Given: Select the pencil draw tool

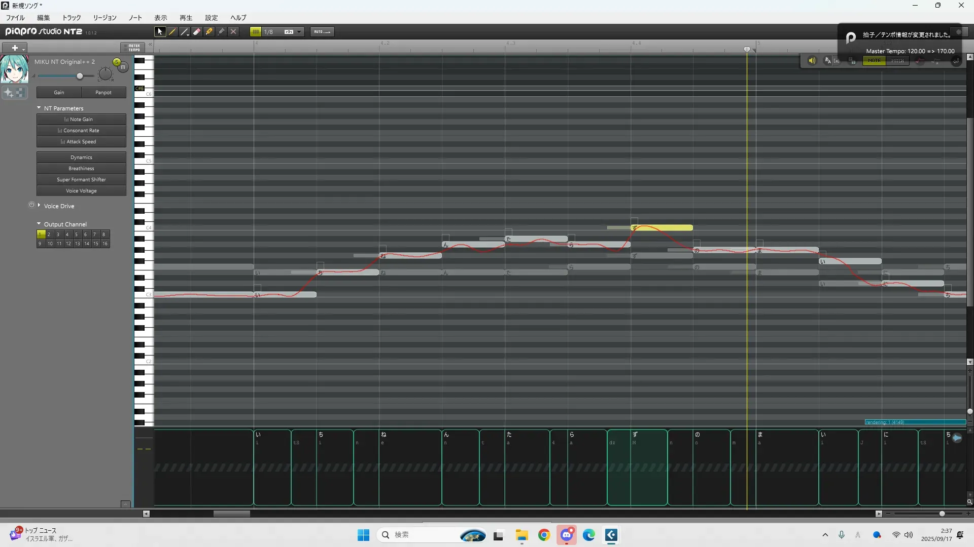Looking at the screenshot, I should pos(172,31).
